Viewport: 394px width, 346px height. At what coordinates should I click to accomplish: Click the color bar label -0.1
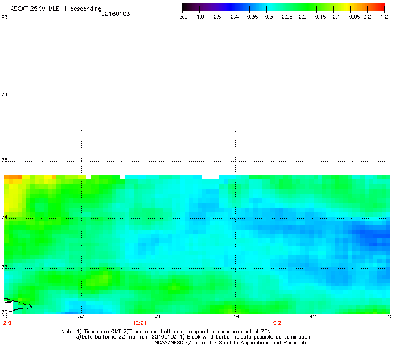334,17
